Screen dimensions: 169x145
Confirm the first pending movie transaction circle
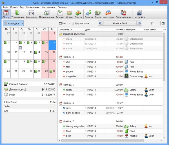click(x=126, y=39)
